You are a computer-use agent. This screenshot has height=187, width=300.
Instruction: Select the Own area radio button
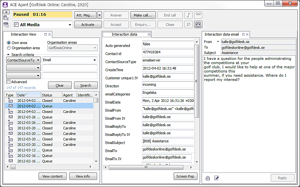coord(8,43)
